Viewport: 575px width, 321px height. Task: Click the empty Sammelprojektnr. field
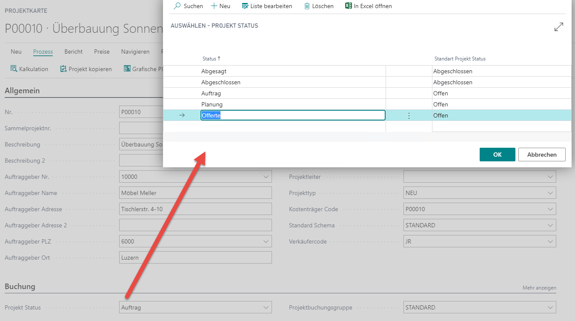click(141, 128)
